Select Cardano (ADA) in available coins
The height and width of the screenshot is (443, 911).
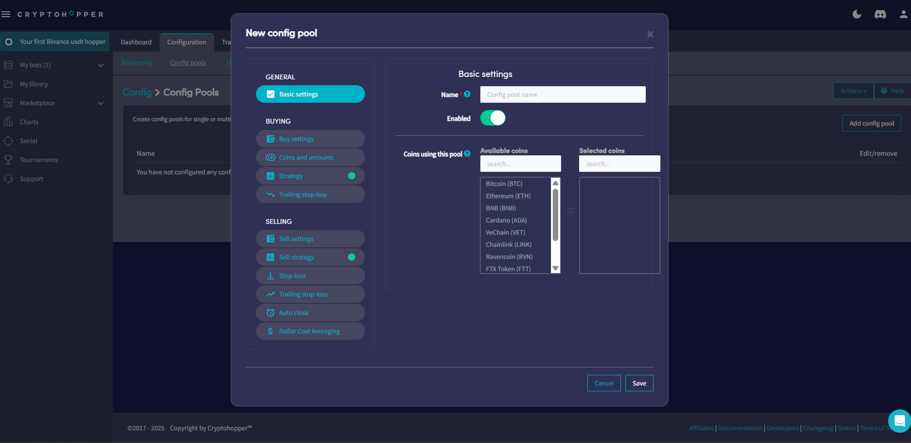click(x=515, y=220)
